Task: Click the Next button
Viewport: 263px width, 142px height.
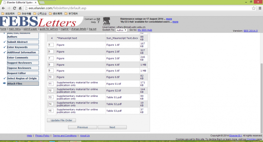Action: tap(112, 127)
